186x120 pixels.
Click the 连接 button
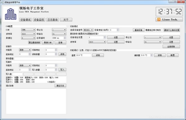point(60,42)
